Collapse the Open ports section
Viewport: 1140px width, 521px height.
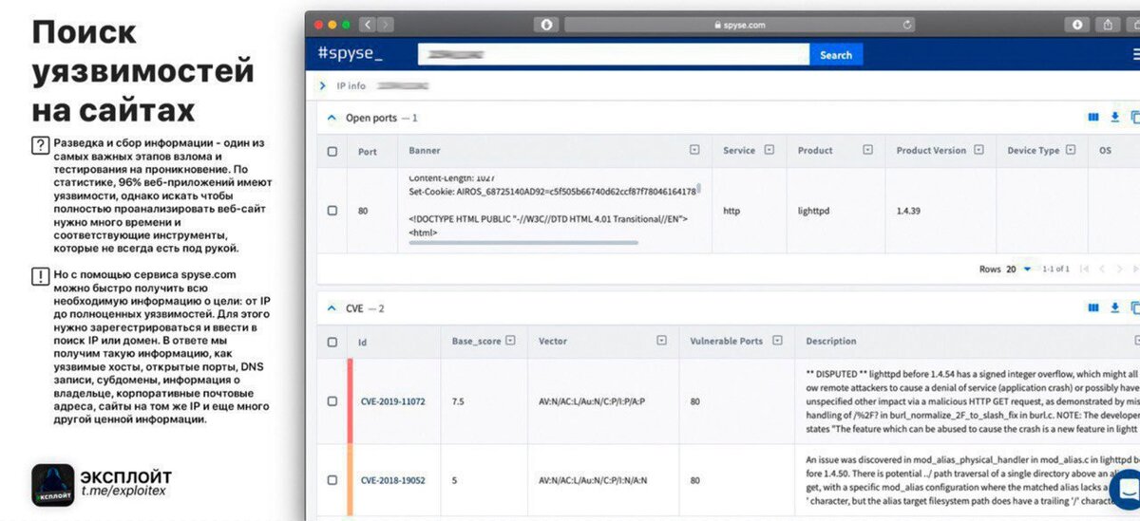click(x=332, y=118)
